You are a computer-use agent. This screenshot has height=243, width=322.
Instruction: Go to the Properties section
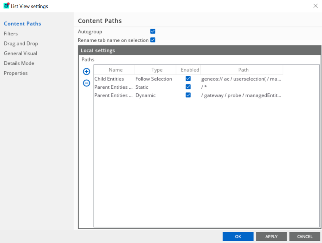pos(16,73)
